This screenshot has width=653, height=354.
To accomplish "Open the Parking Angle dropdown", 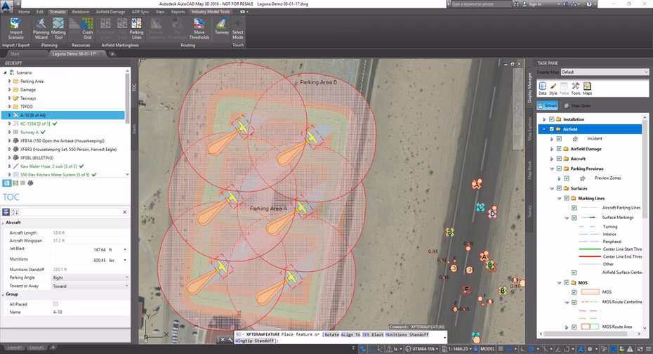I will coord(90,277).
